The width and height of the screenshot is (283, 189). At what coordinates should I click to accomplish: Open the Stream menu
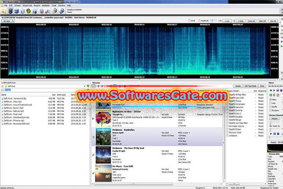(x=18, y=6)
